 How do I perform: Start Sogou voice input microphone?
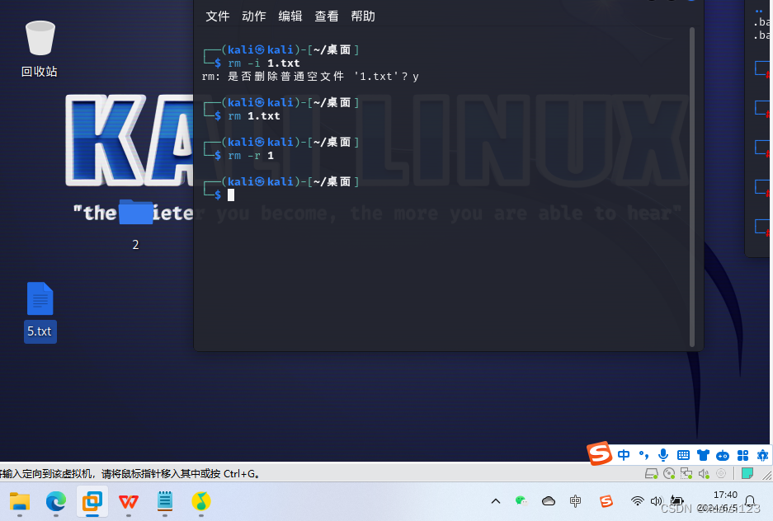pos(663,455)
